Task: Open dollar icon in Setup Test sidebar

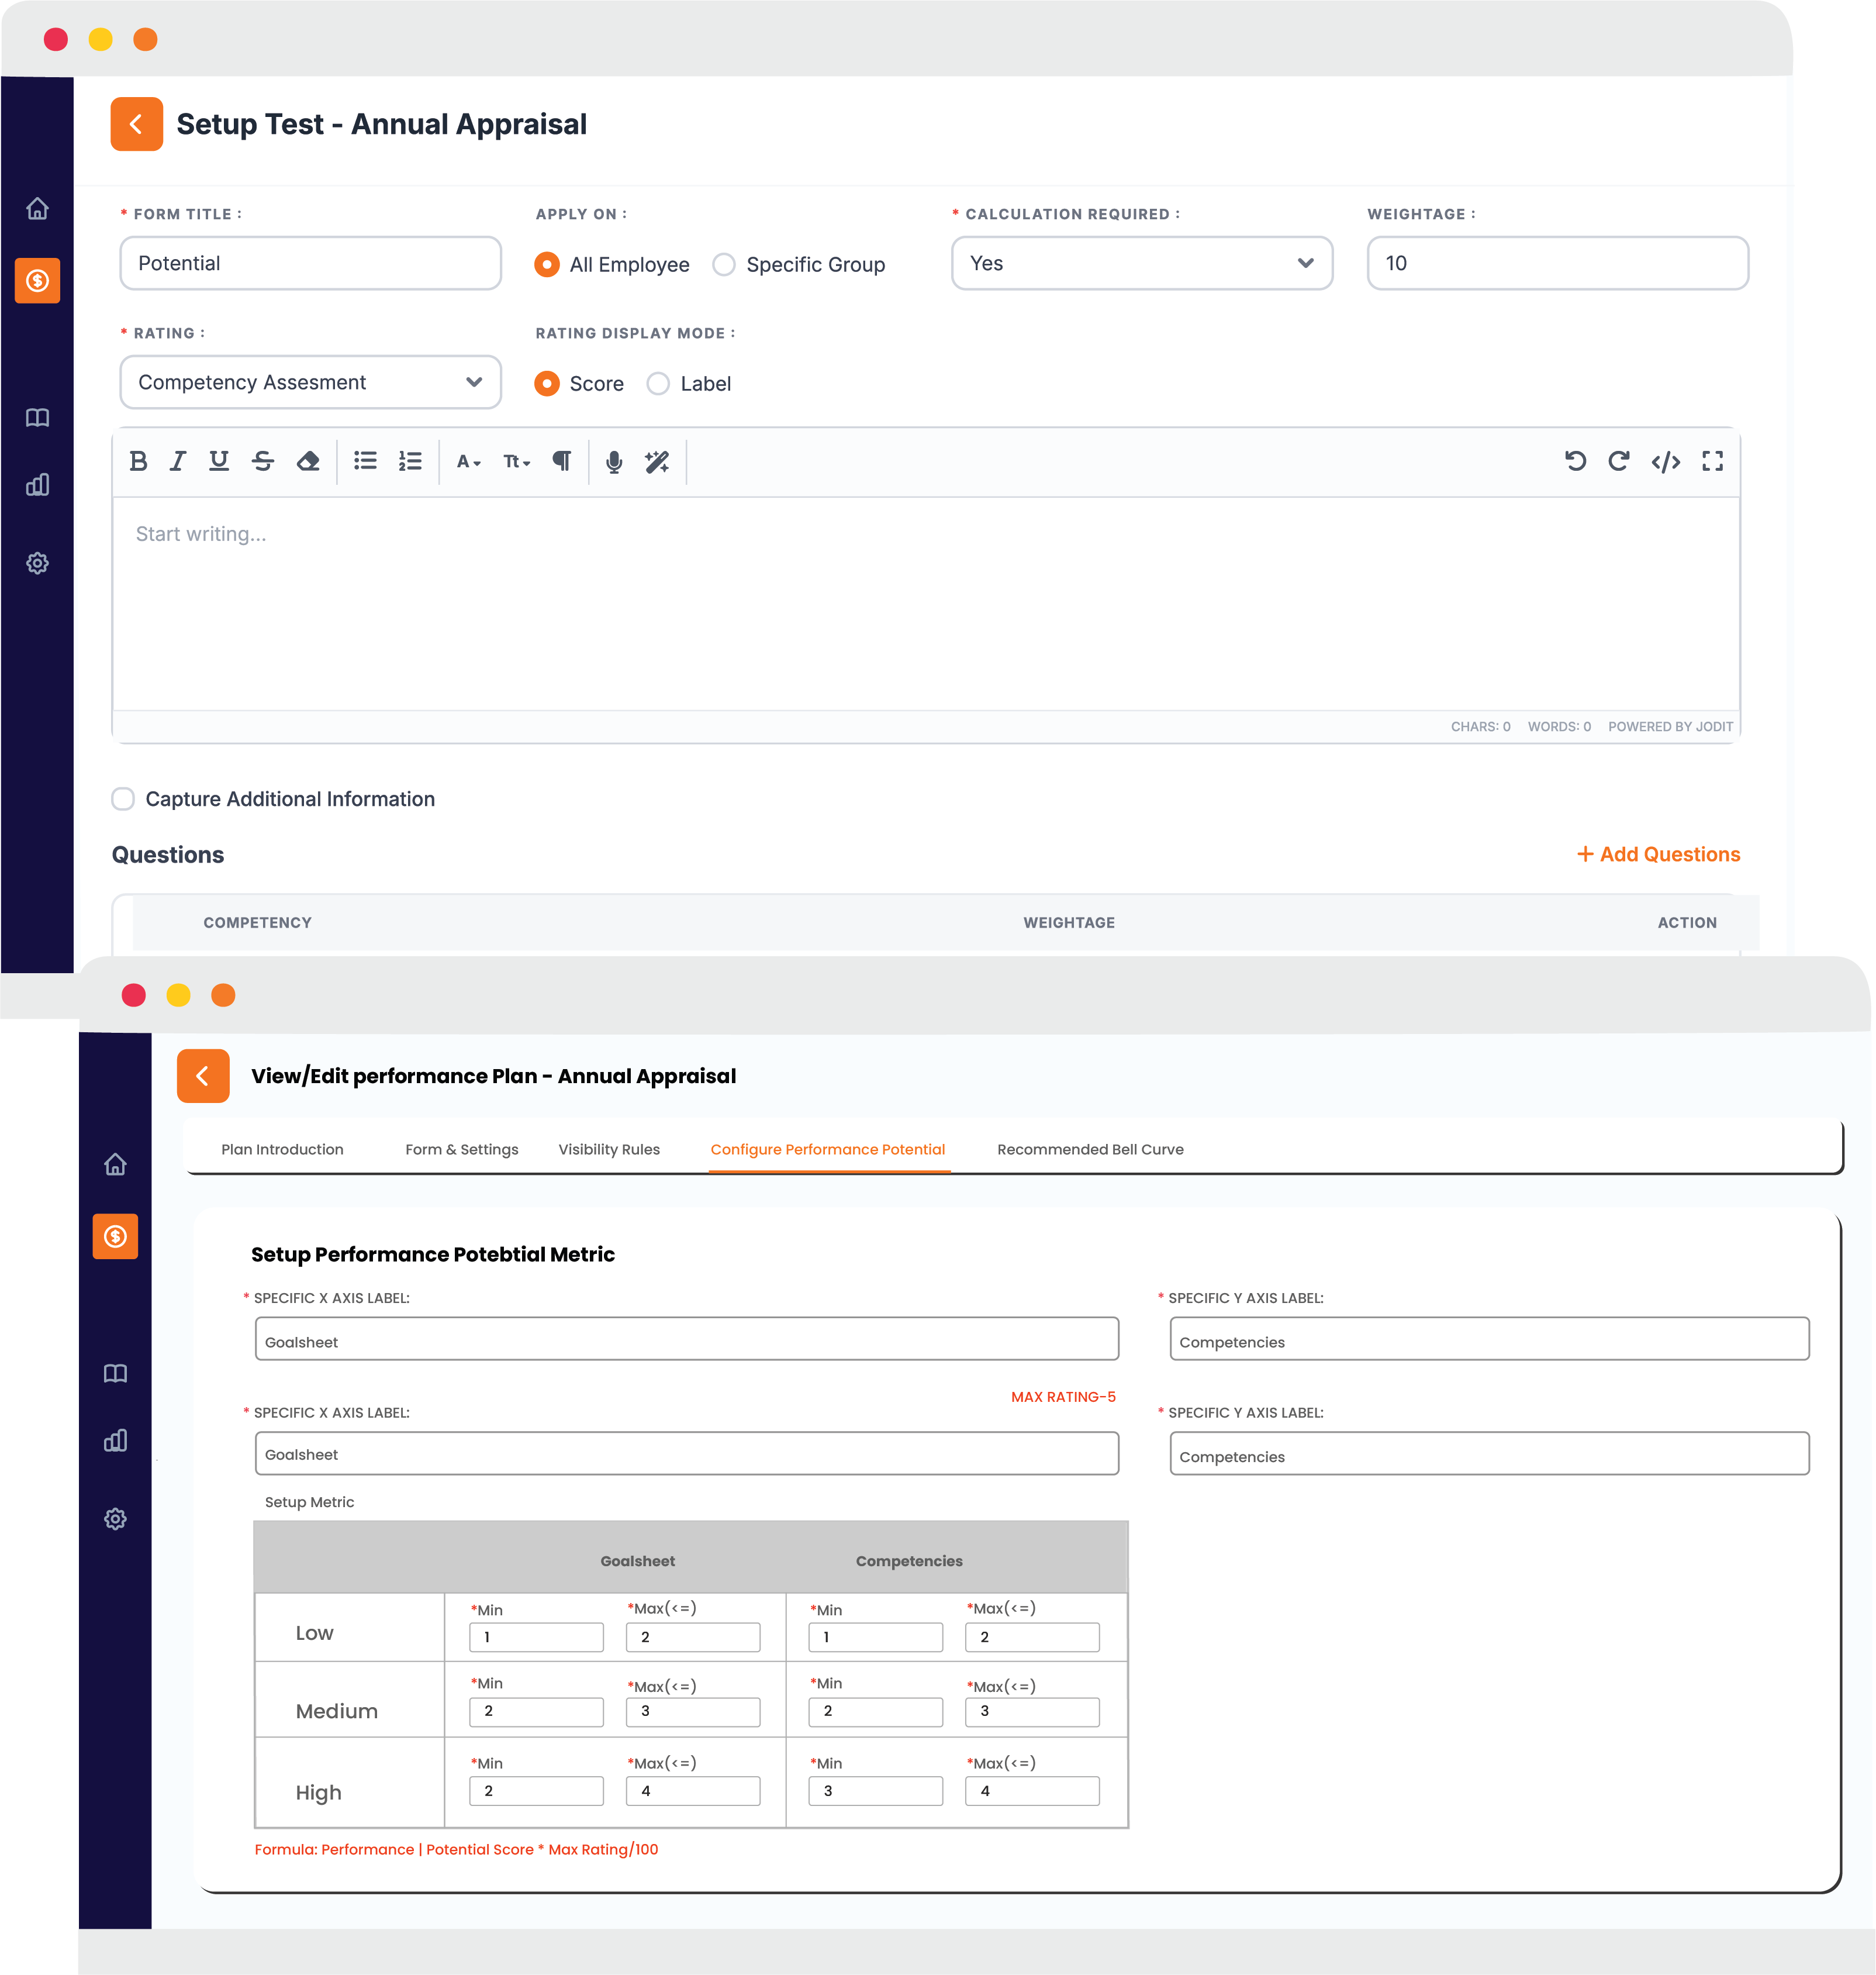Action: [x=37, y=280]
